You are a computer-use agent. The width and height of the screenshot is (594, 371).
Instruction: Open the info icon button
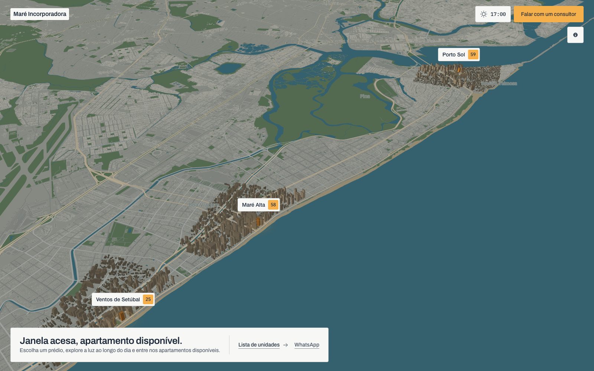(x=575, y=35)
